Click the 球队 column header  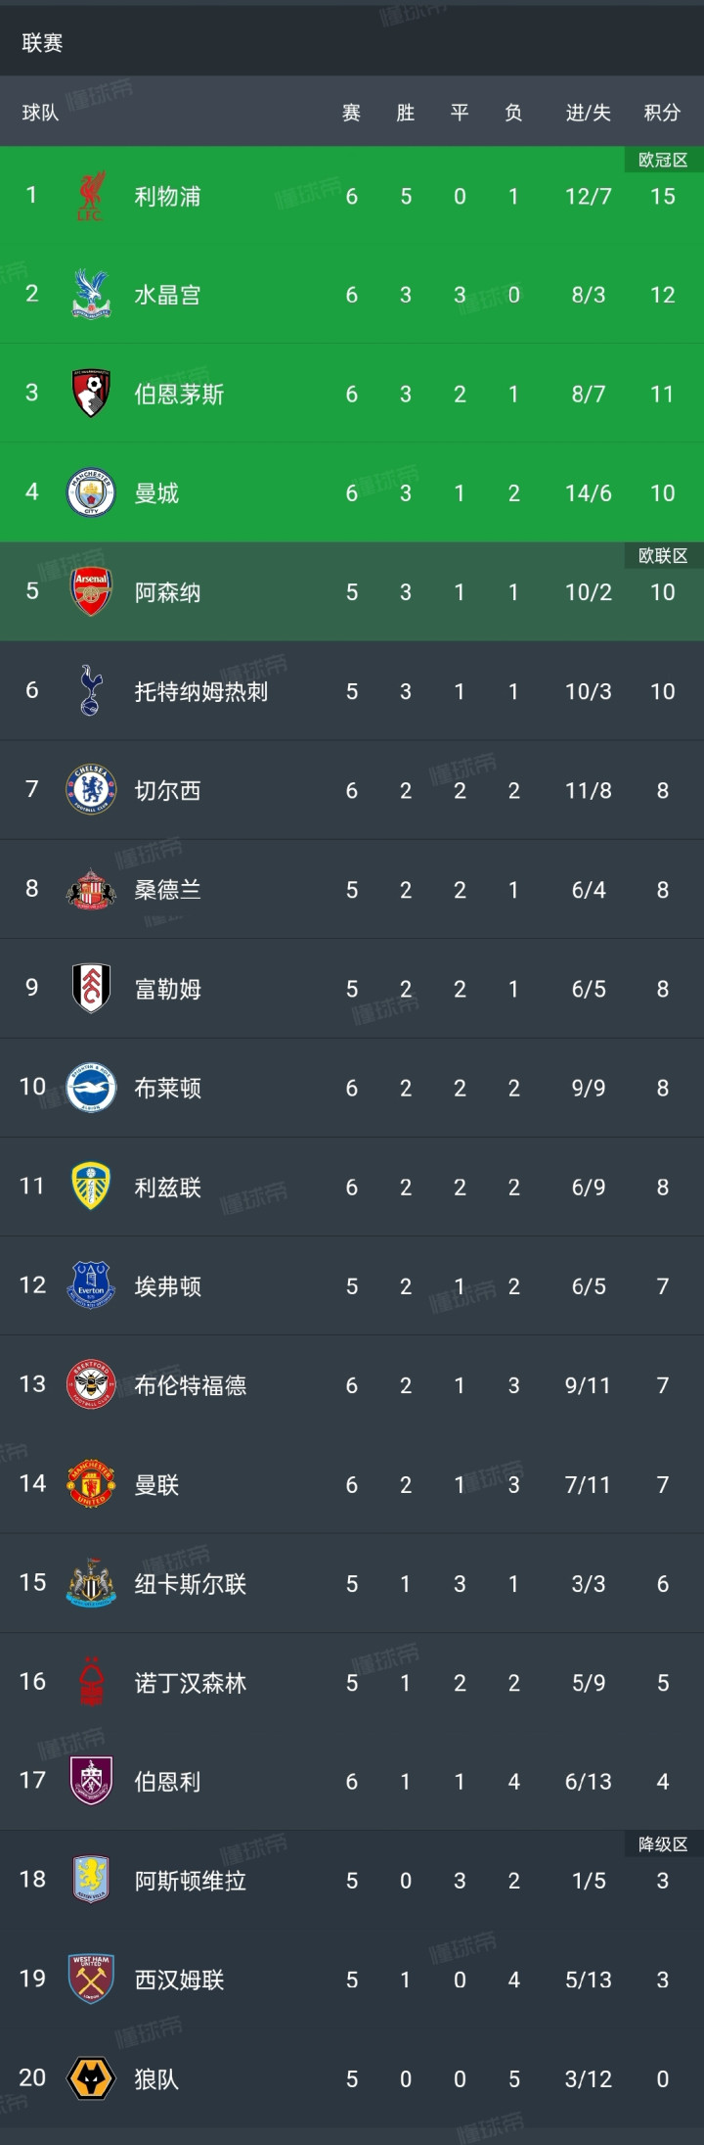[x=40, y=113]
